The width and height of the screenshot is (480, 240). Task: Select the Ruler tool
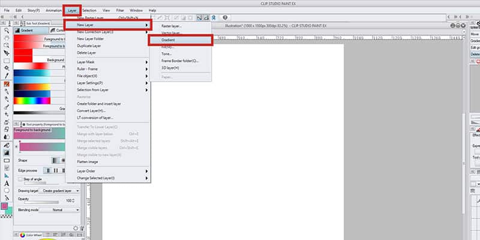click(x=7, y=176)
